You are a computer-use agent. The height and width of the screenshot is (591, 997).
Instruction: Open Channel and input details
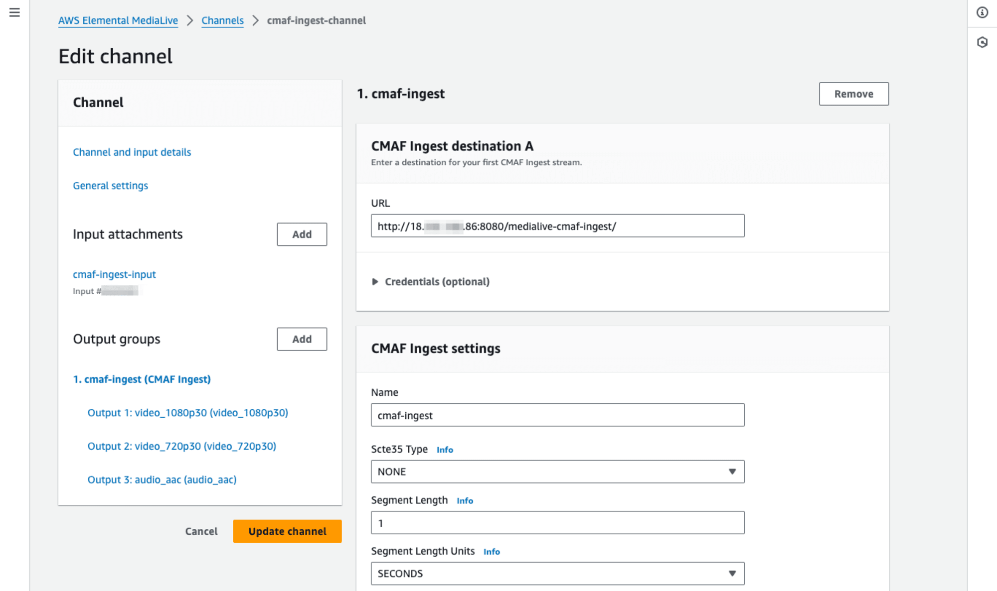pyautogui.click(x=132, y=152)
